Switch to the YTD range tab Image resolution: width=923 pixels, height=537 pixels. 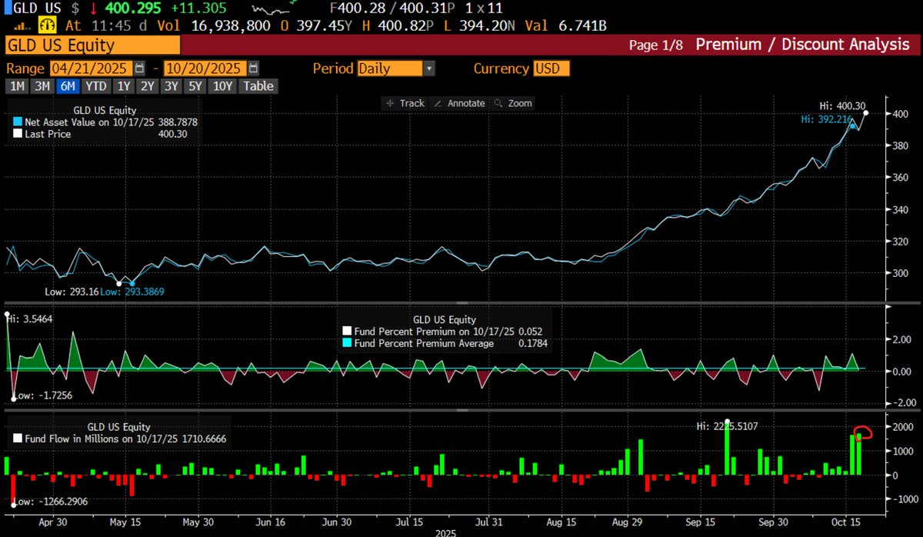96,86
